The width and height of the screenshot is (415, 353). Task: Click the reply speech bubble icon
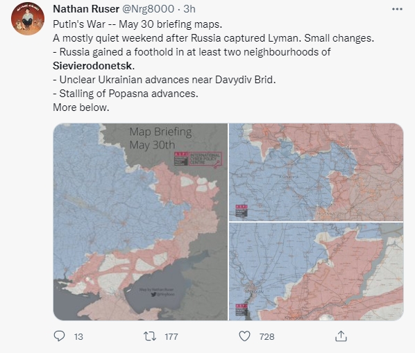click(59, 336)
